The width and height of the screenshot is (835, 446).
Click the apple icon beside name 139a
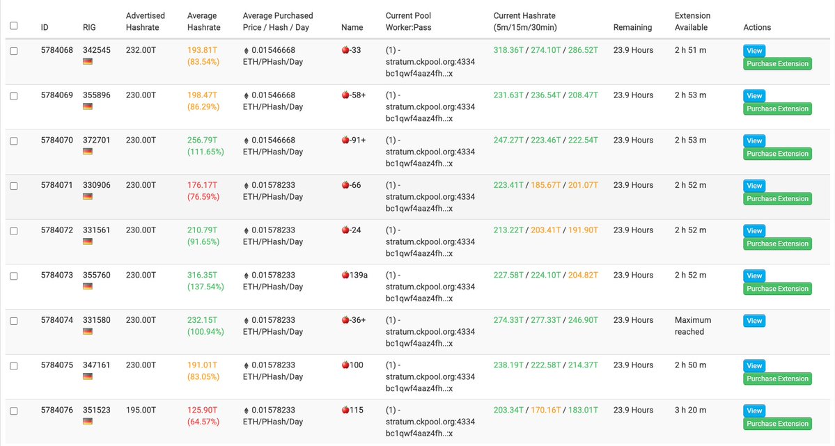345,275
